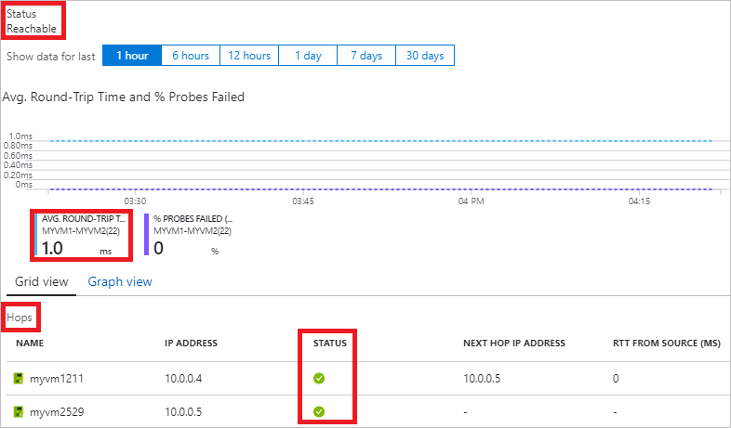Open the Grid view tab
The width and height of the screenshot is (731, 428).
point(42,282)
